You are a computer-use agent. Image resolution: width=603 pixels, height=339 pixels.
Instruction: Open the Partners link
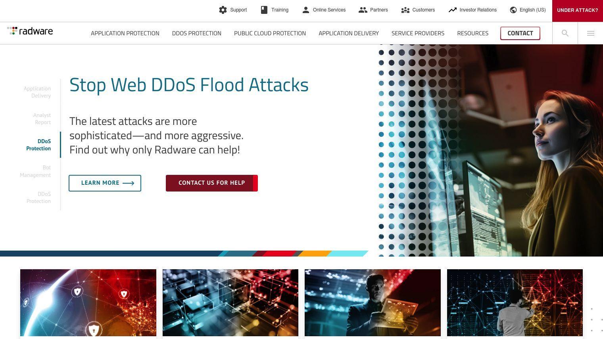[x=379, y=10]
